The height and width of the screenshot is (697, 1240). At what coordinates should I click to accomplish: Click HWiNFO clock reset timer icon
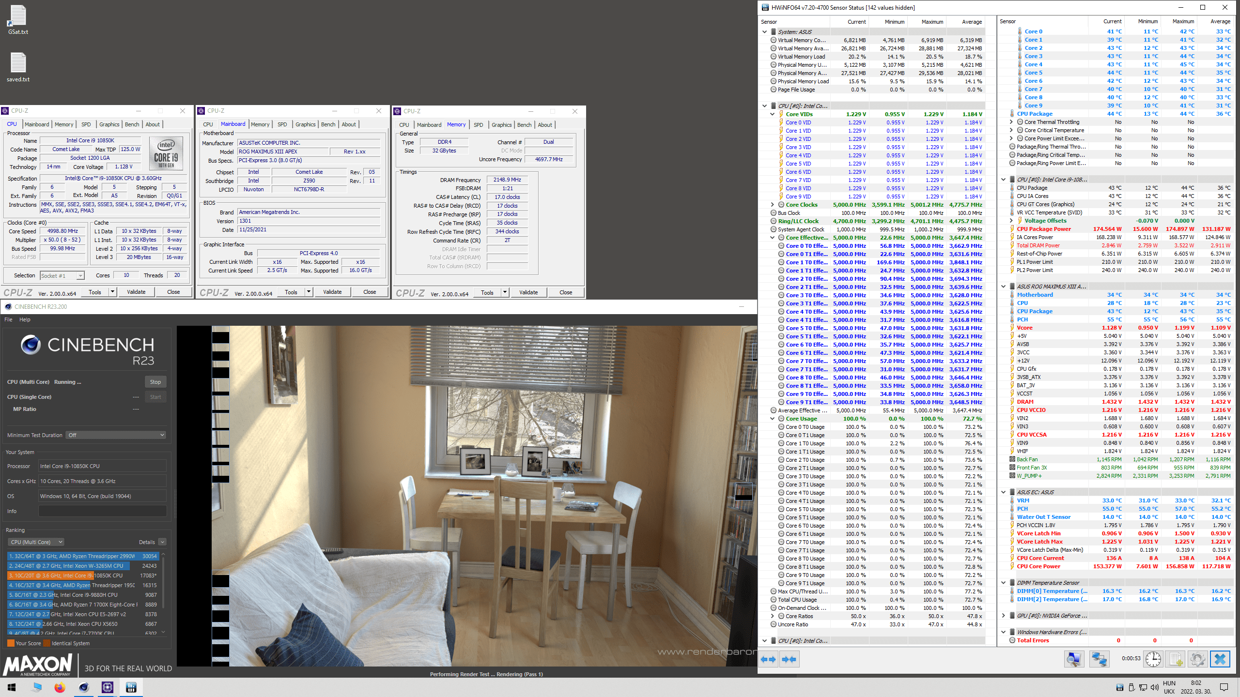coord(1153,659)
